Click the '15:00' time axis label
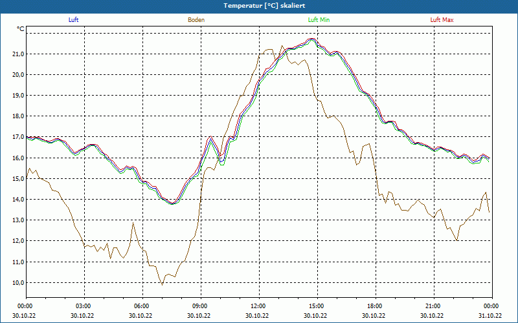Screen dimensions: 518x323 [x=315, y=306]
